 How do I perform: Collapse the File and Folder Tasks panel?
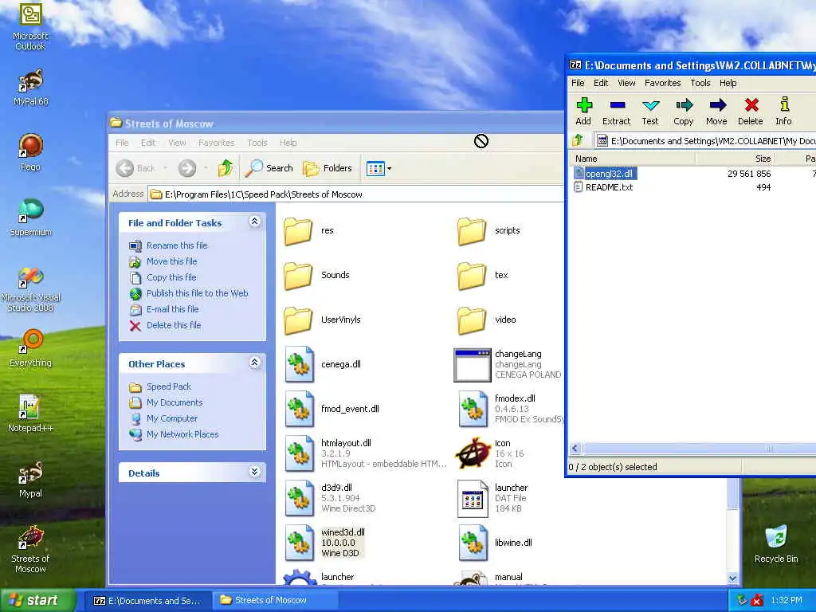(254, 222)
